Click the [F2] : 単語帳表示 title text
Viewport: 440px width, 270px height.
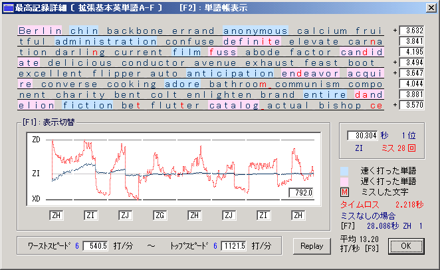[x=213, y=8]
